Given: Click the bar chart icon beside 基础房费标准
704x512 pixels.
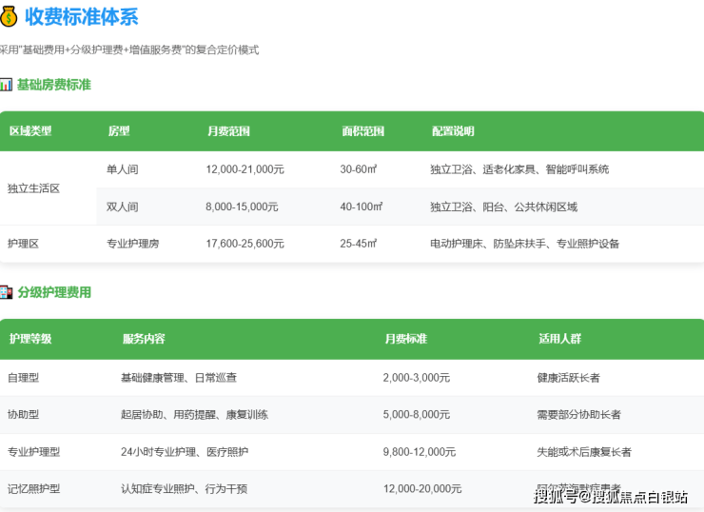Looking at the screenshot, I should pos(6,85).
